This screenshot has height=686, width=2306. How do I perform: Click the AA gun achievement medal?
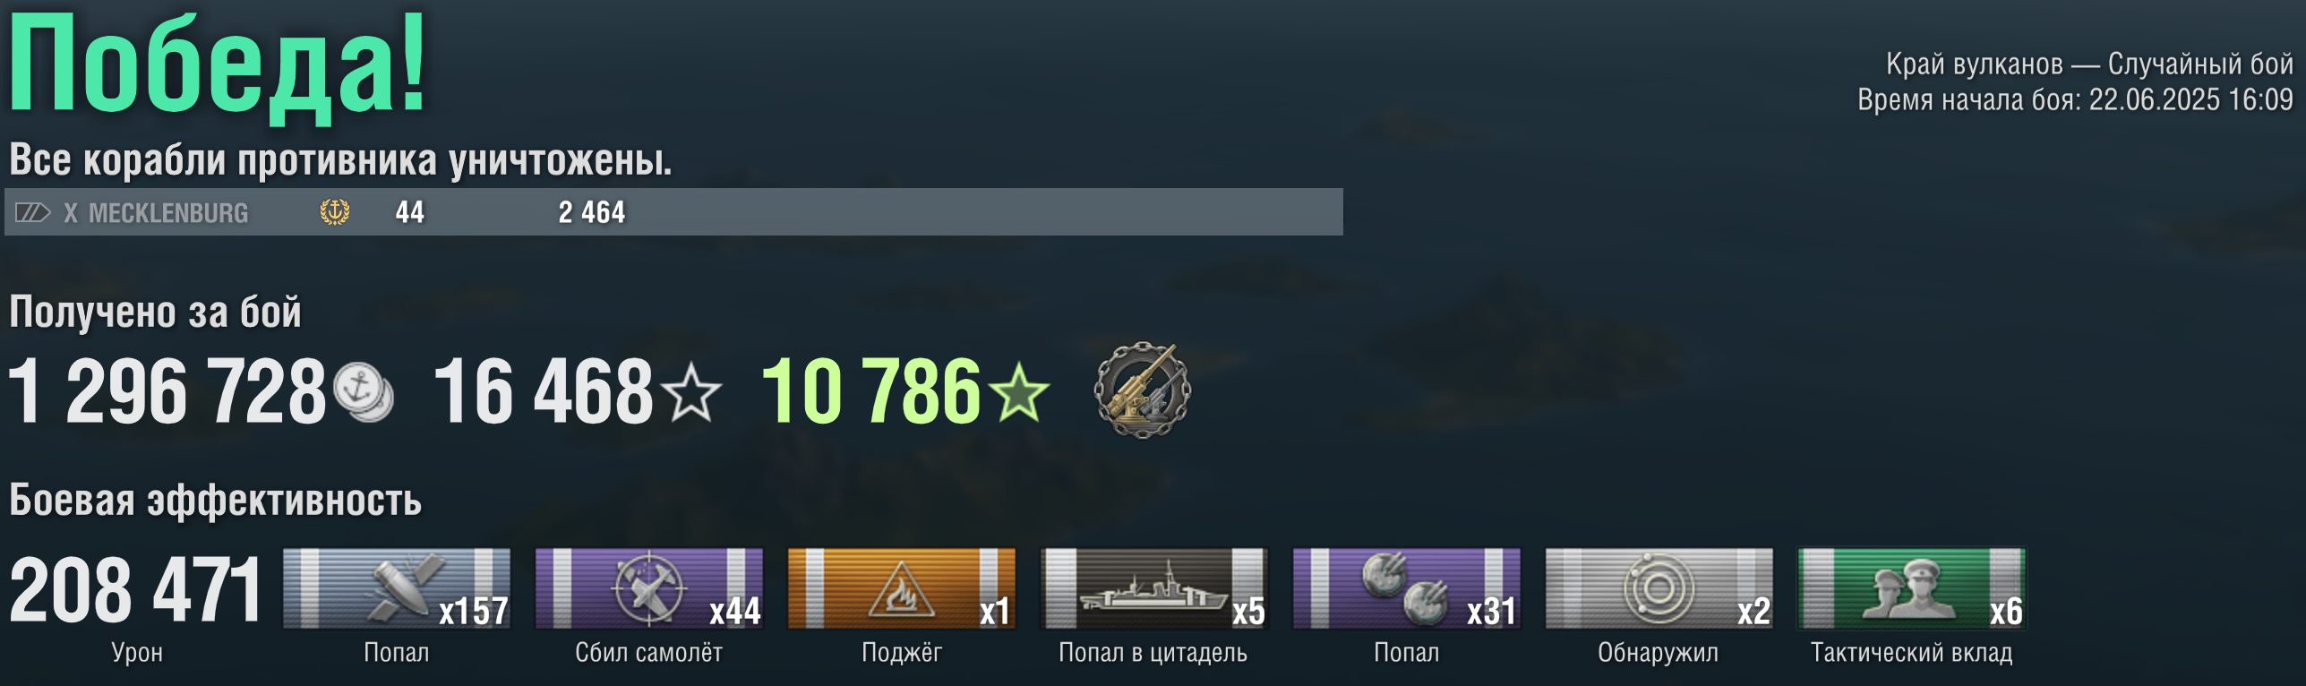click(x=1143, y=390)
